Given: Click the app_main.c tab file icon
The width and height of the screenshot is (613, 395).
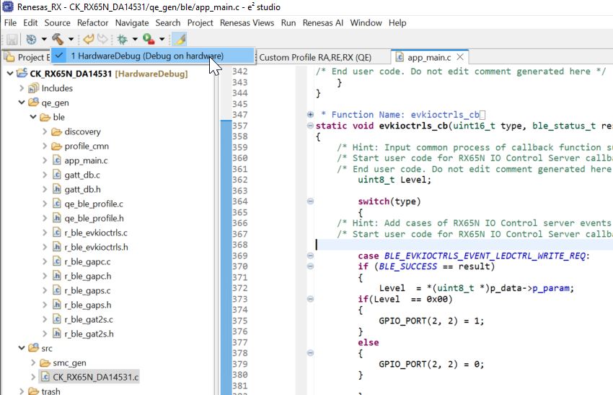Looking at the screenshot, I should pyautogui.click(x=400, y=57).
